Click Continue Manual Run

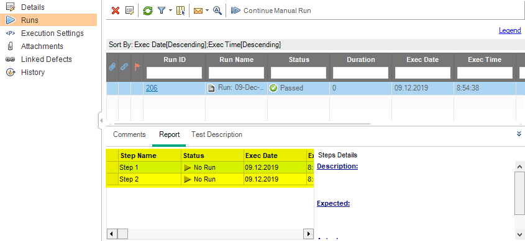tap(272, 11)
